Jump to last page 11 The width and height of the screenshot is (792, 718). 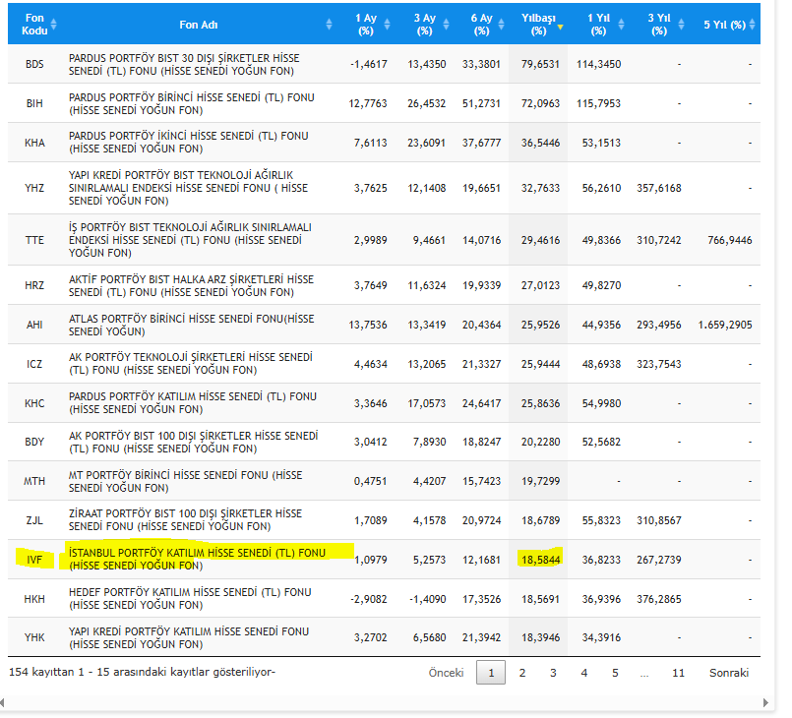pyautogui.click(x=678, y=673)
